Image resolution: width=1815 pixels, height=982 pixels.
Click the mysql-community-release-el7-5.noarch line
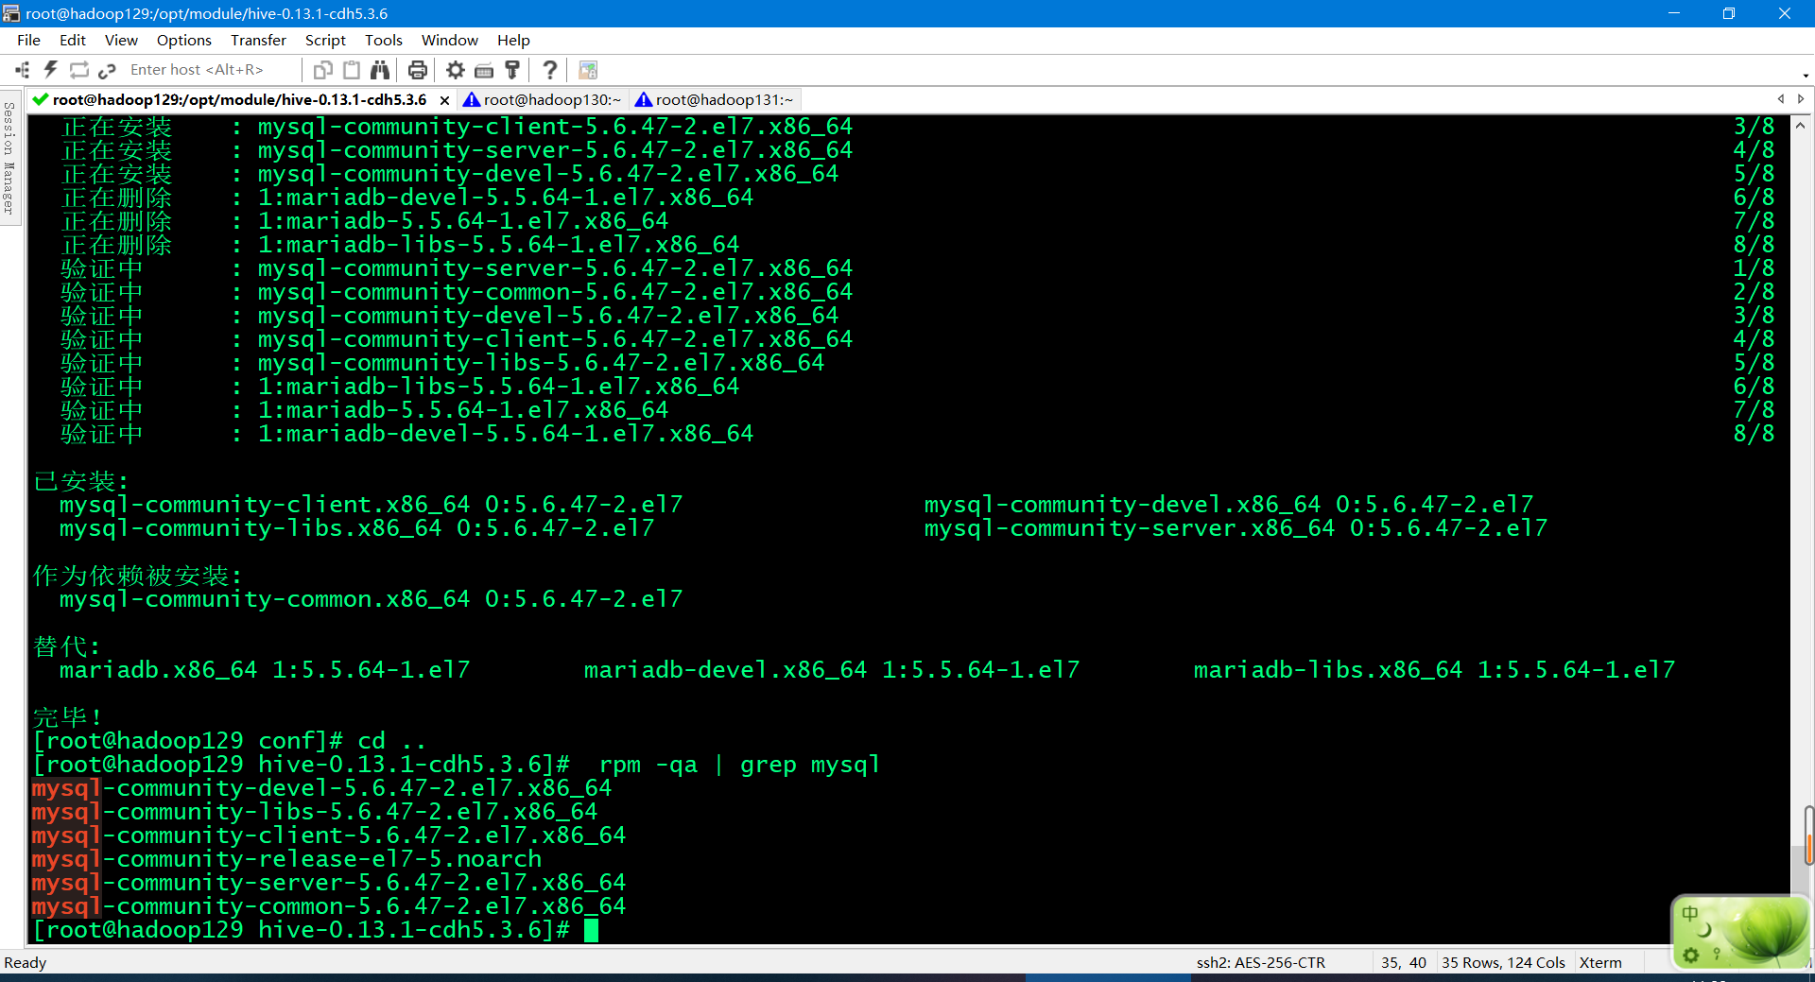tap(286, 859)
